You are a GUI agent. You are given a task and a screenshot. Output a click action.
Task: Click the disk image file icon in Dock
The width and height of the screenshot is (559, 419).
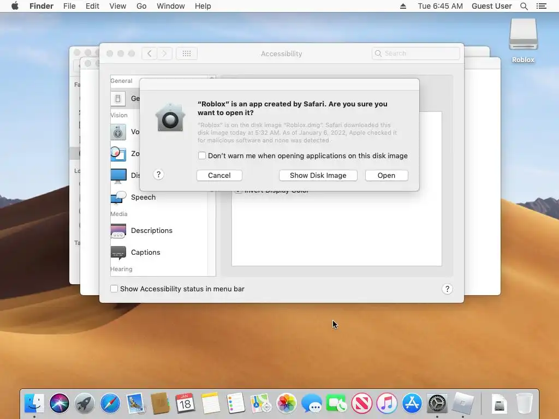499,404
